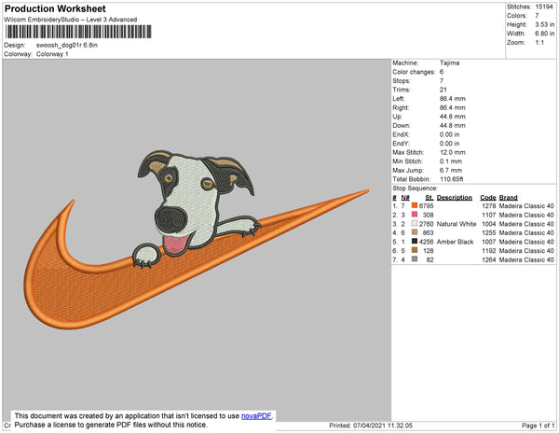Click the 'Amber Black' description

[455, 242]
